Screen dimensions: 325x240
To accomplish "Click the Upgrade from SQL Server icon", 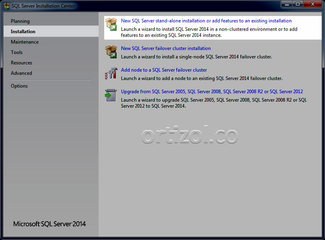I will (111, 95).
